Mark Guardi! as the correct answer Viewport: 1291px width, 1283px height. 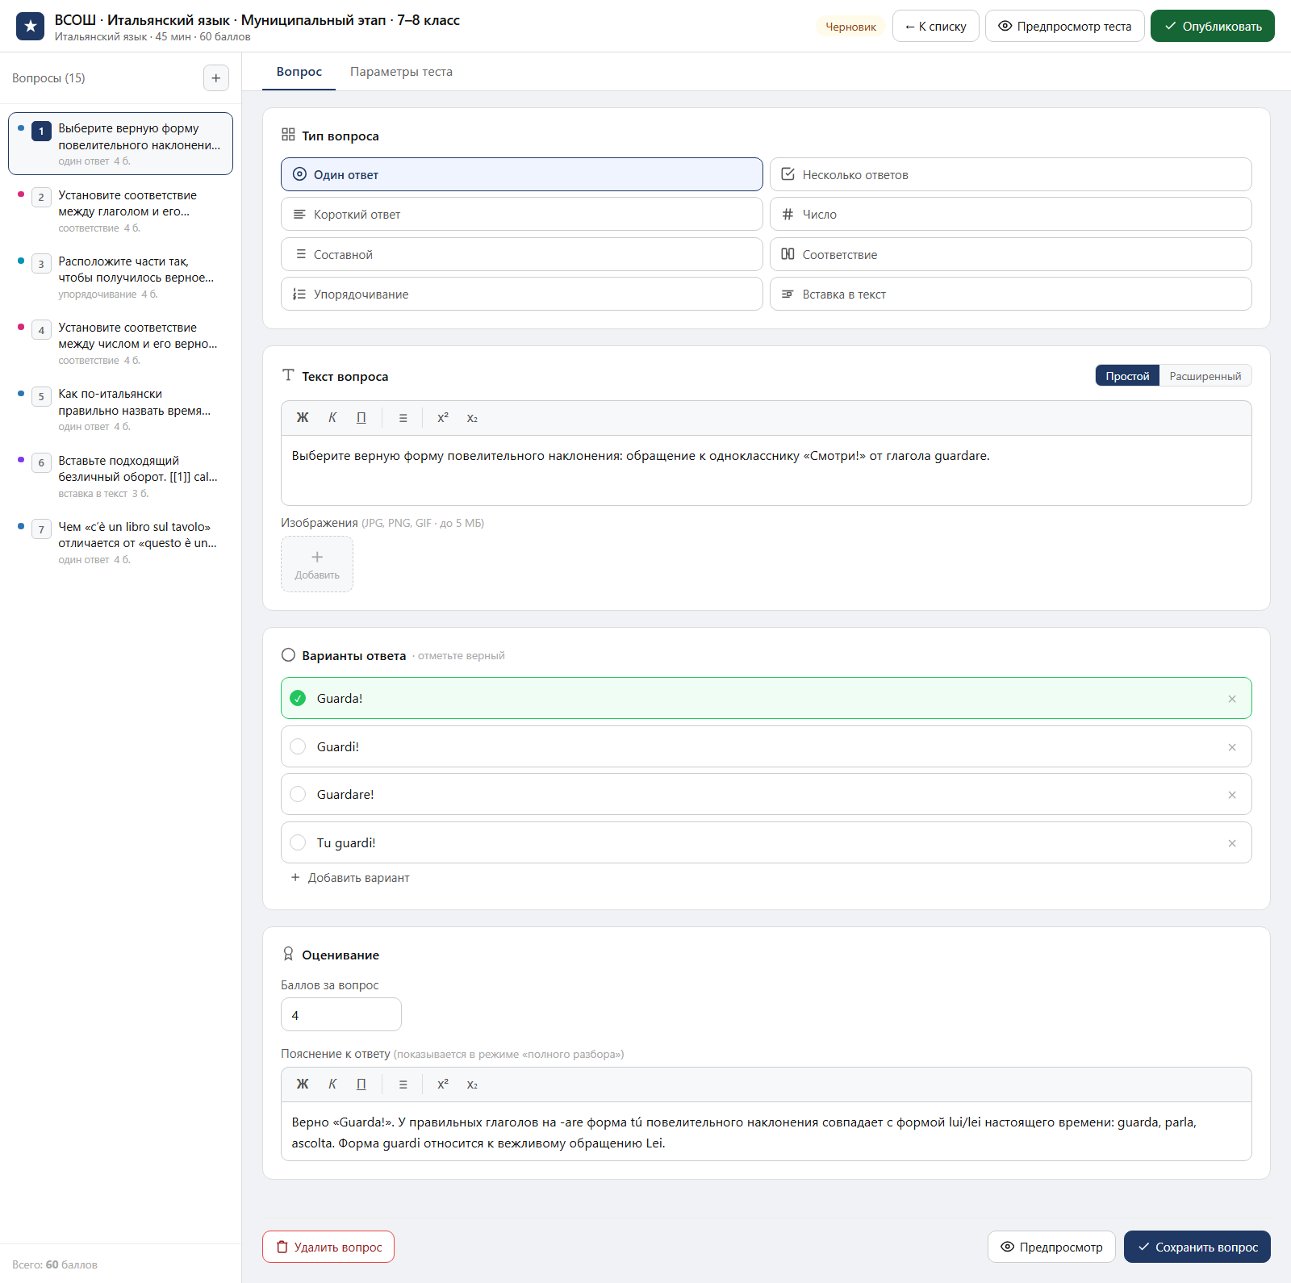[298, 746]
